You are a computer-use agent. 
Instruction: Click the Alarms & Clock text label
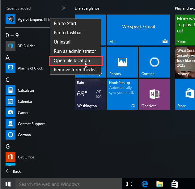coord(31,68)
